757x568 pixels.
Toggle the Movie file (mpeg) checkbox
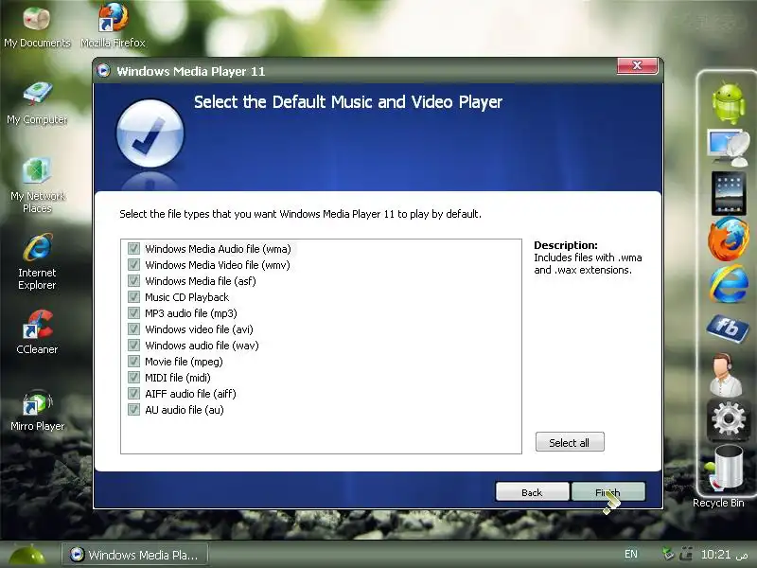click(133, 362)
